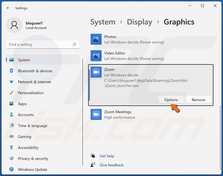The image size is (223, 176).
Task: Select the Zoom Meetings row
Action: coord(151,114)
